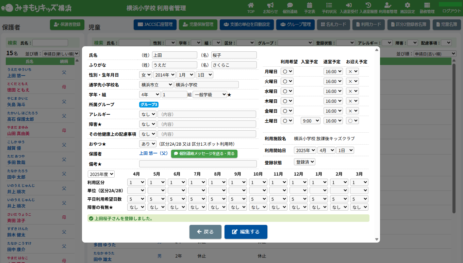463x263 pixels.
Task: Expand the 性別 gender dropdown
Action: click(x=145, y=75)
